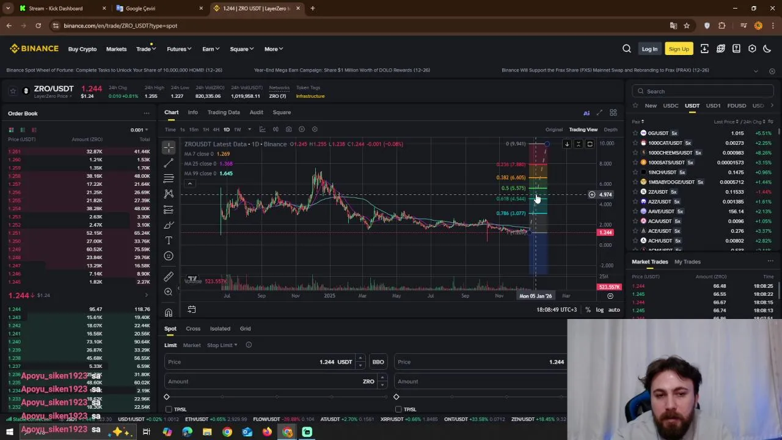Open the long position projection tools

[169, 210]
